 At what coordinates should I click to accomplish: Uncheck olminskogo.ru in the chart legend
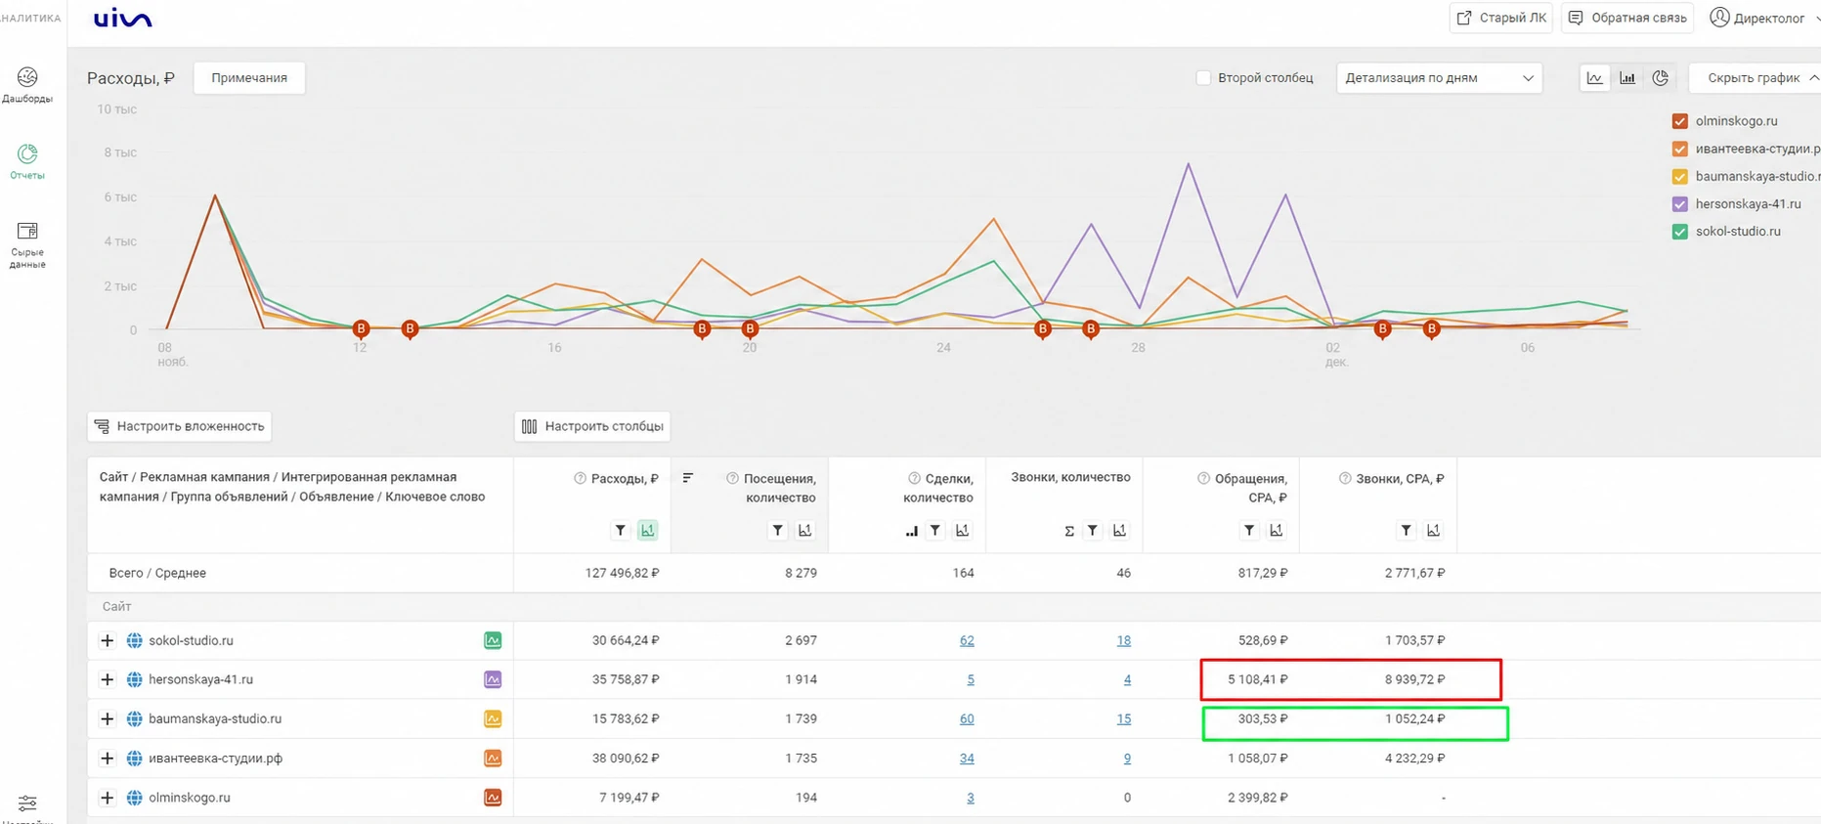1680,121
